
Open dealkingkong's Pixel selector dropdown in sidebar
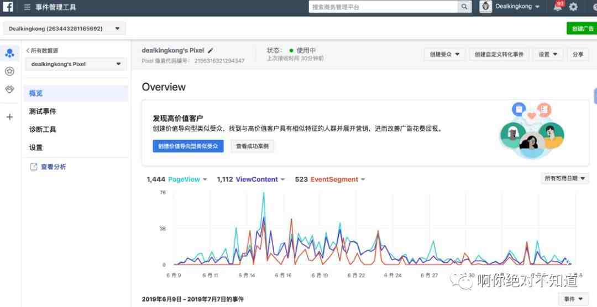point(76,64)
